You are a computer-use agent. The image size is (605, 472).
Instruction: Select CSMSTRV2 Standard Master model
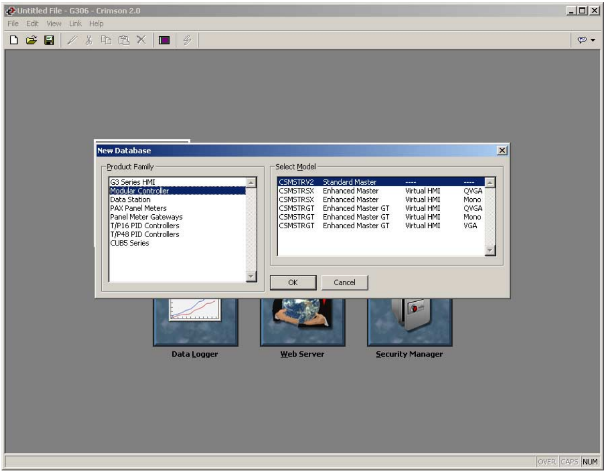point(381,182)
